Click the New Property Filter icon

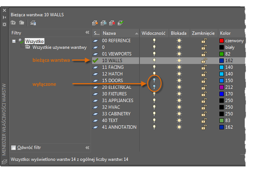coord(13,23)
